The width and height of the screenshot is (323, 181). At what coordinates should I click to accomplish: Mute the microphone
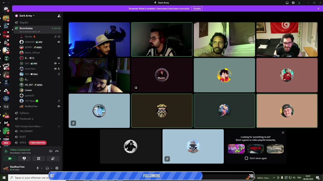38,168
